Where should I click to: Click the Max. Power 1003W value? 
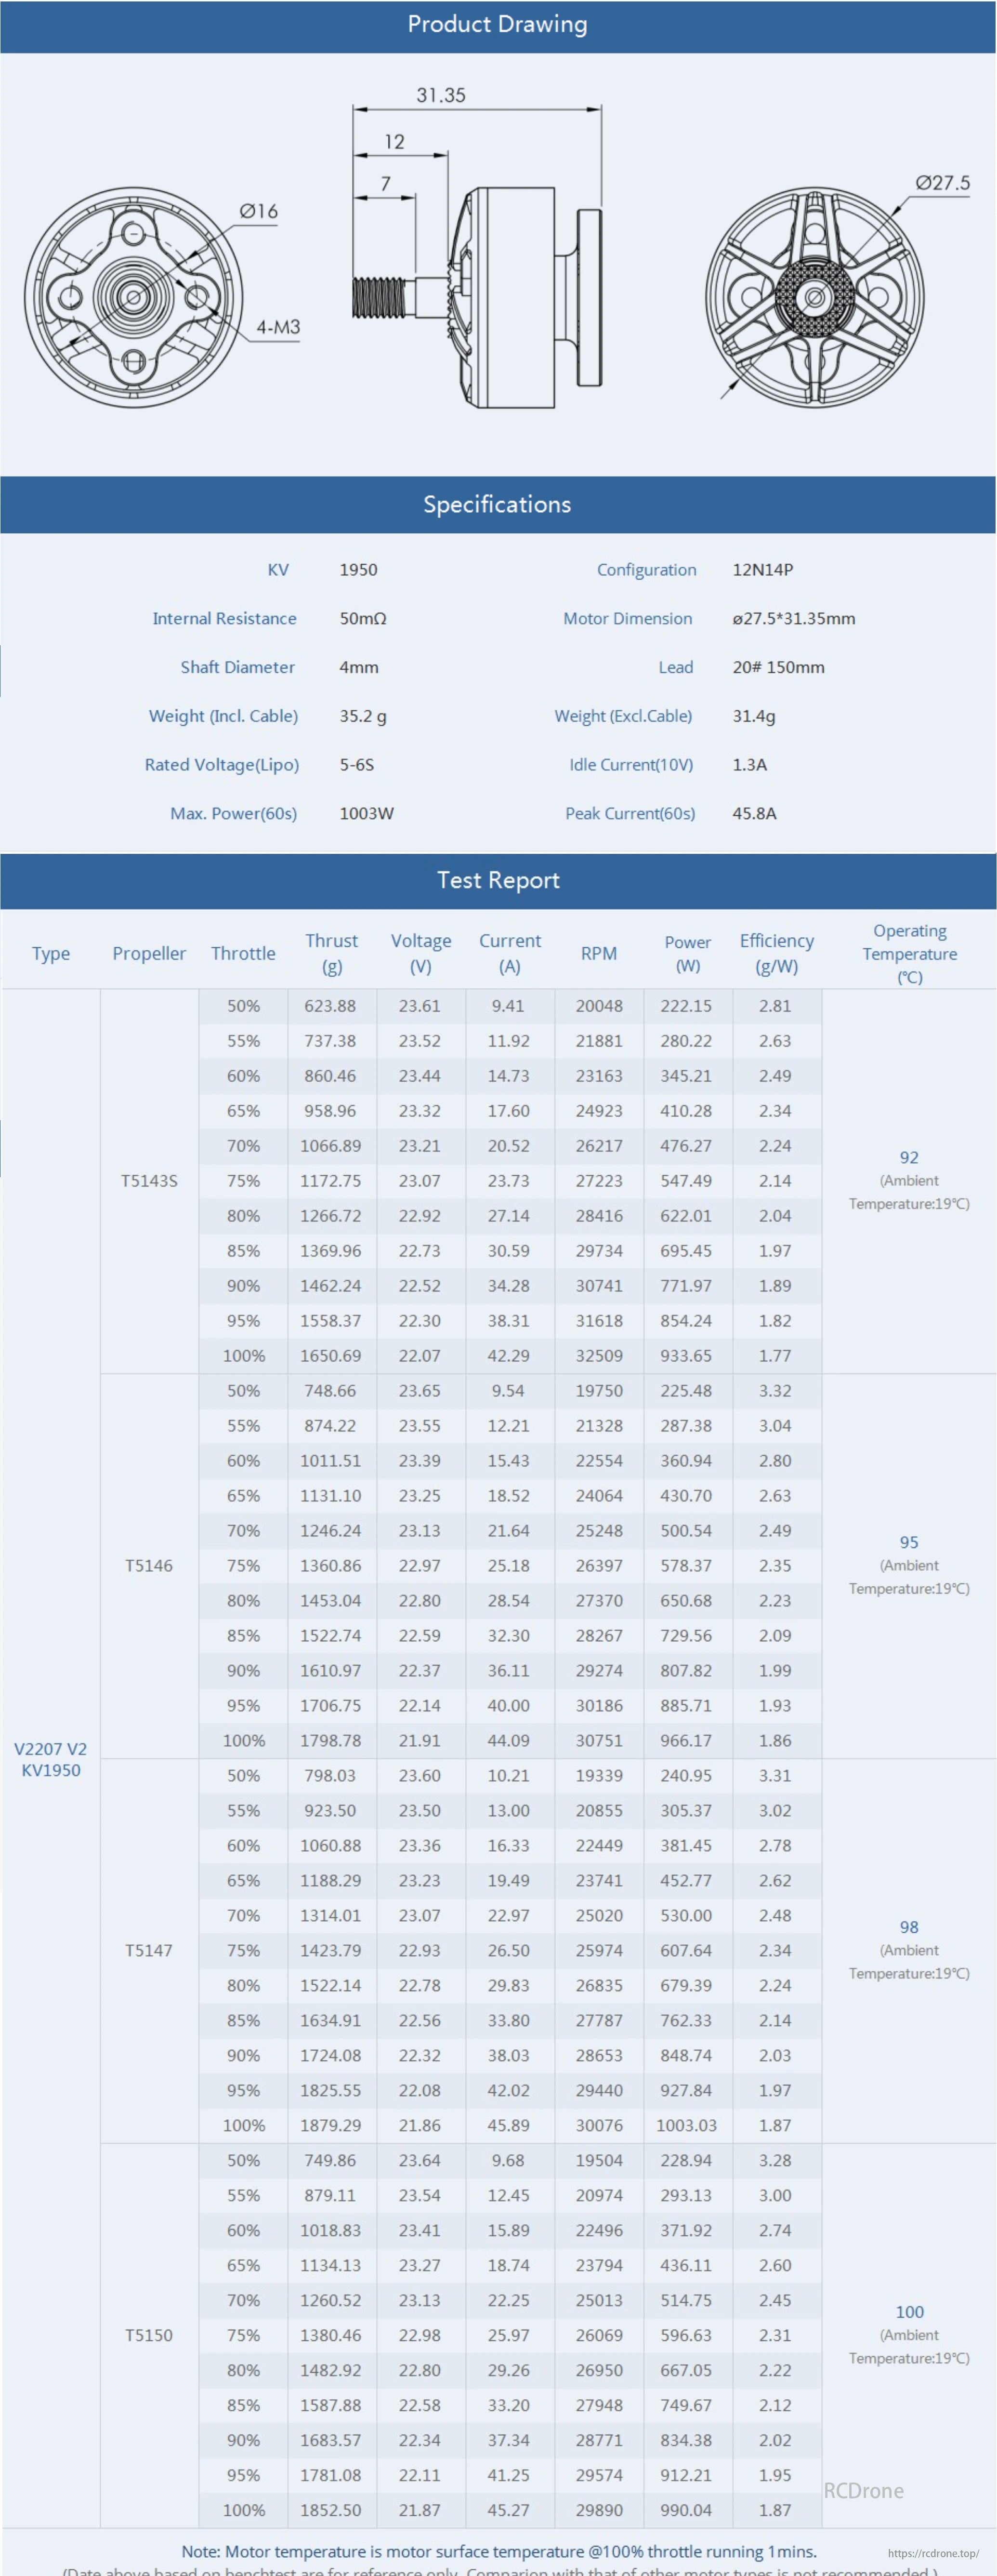click(x=366, y=813)
